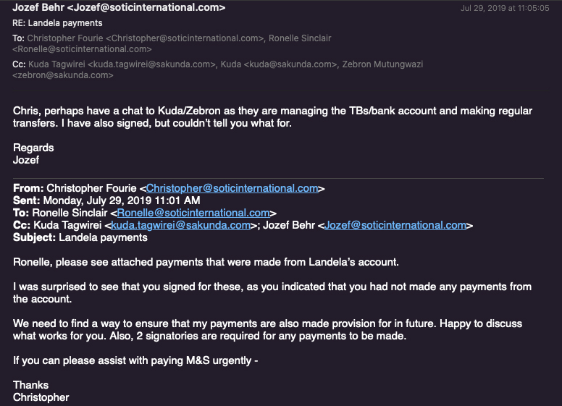562x406 pixels.
Task: Click the sentence about paying M&S urgently
Action: (x=135, y=360)
